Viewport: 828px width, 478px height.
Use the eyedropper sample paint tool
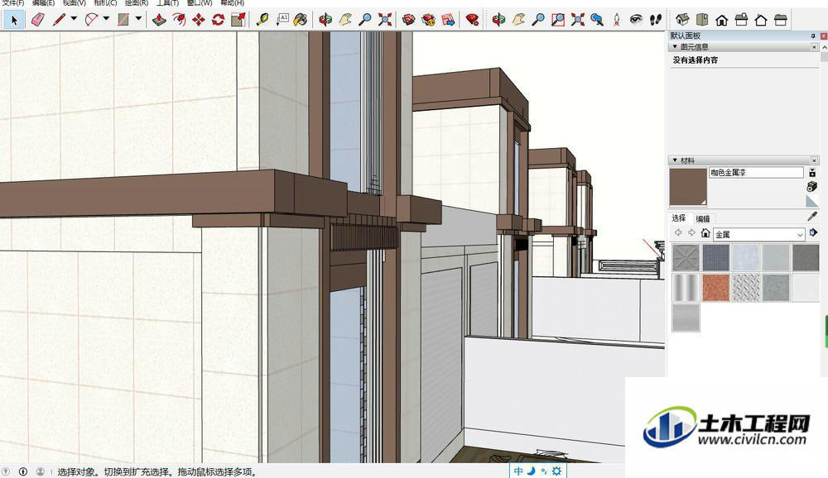coord(812,217)
